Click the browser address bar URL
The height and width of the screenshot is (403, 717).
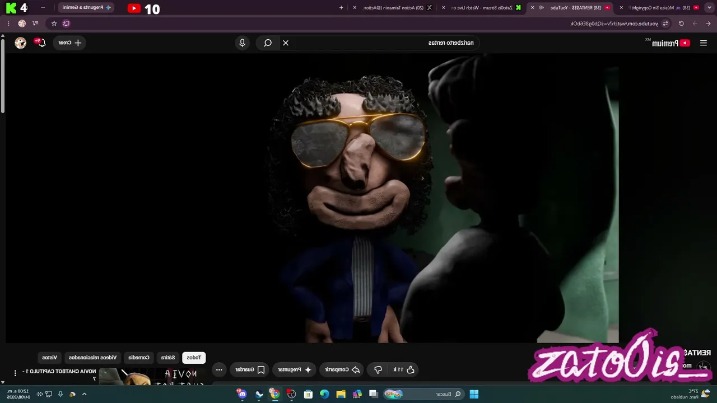point(613,24)
